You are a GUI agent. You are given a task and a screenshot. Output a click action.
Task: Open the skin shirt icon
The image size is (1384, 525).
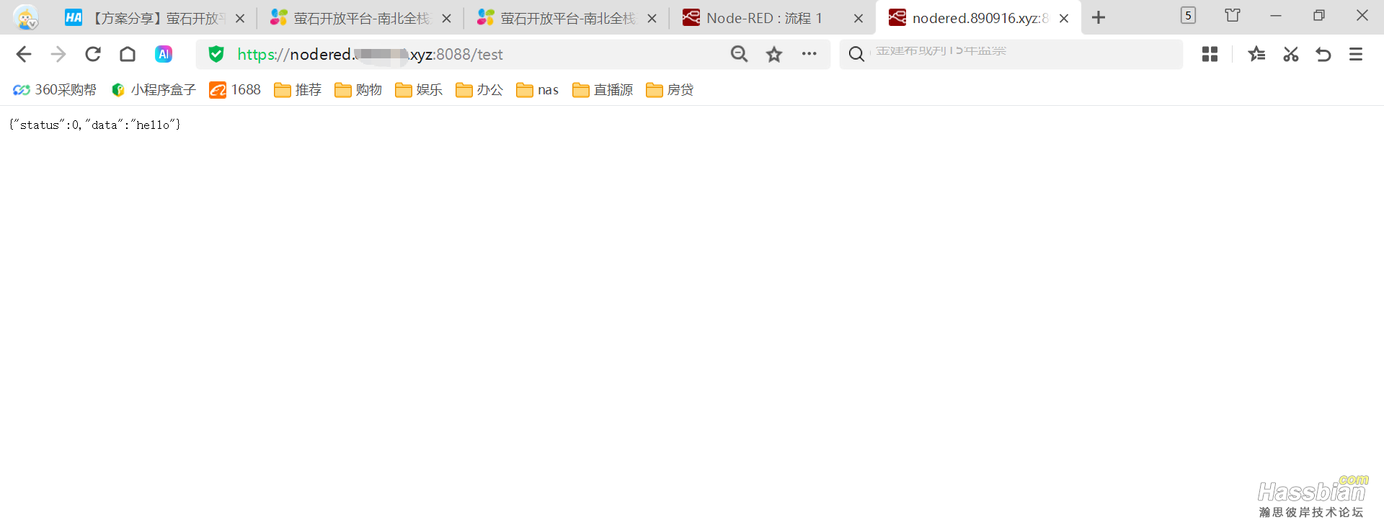1233,15
